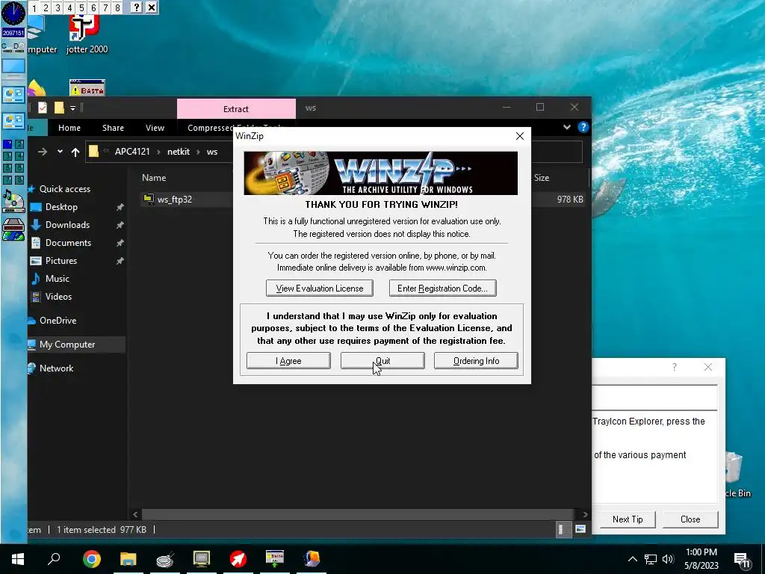Open the notification center
Screen dimensions: 765x574
pyautogui.click(x=742, y=561)
